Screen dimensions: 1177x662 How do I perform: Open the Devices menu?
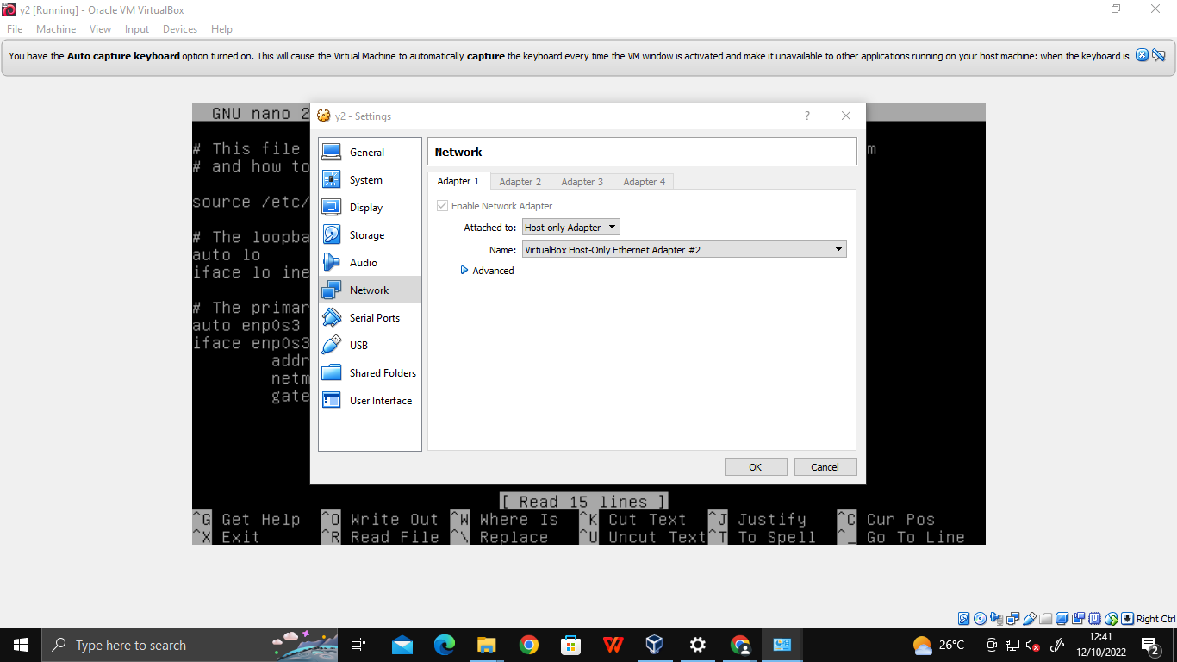180,28
